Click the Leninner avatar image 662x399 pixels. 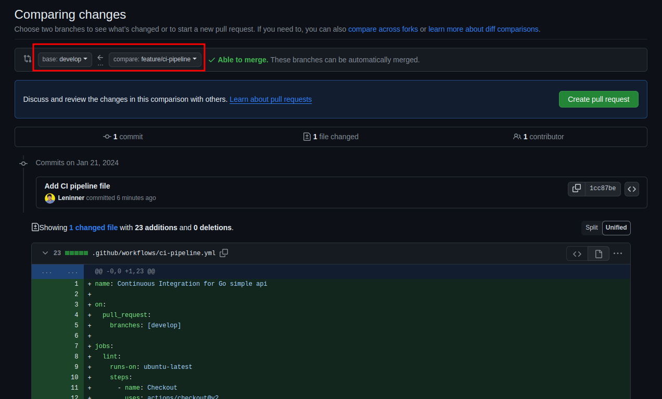50,198
